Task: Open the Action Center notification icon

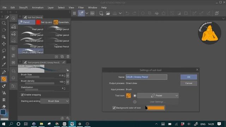Action: point(219,124)
